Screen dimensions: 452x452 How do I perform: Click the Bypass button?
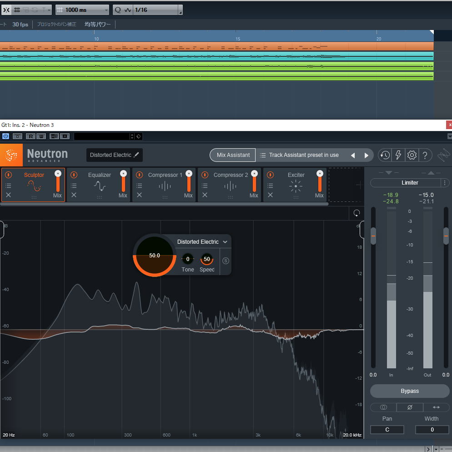click(x=410, y=391)
